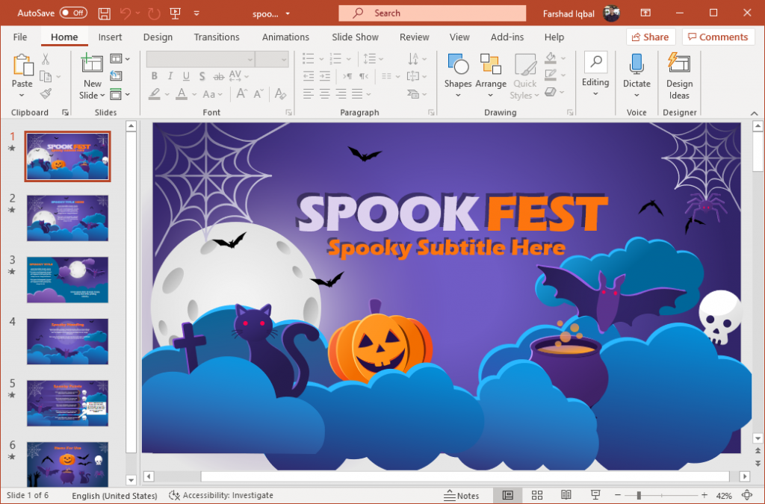Switch to the Transitions ribbon tab

click(217, 37)
